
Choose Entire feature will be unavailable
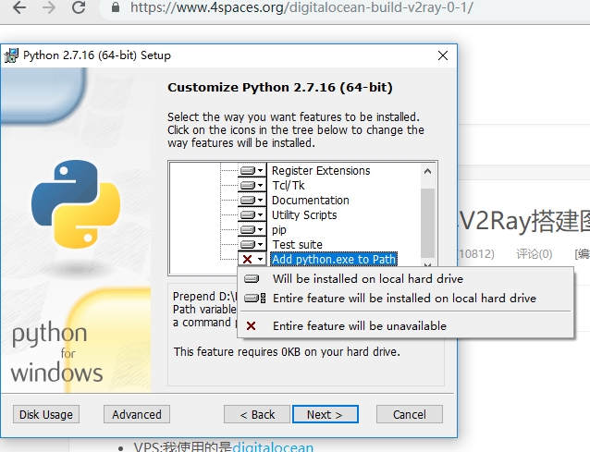point(406,325)
